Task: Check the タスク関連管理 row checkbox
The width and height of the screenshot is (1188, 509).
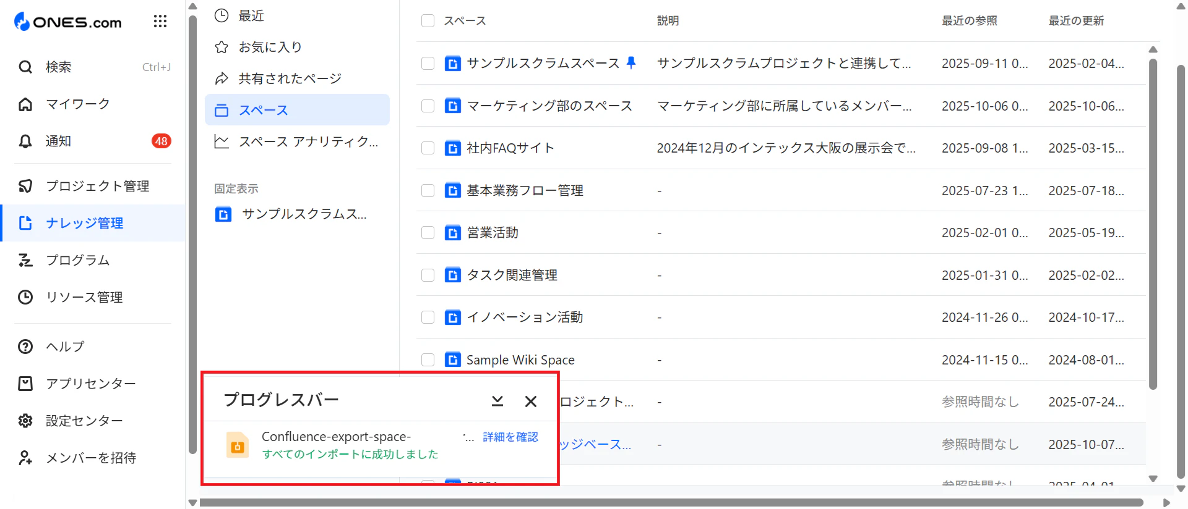Action: (x=428, y=275)
